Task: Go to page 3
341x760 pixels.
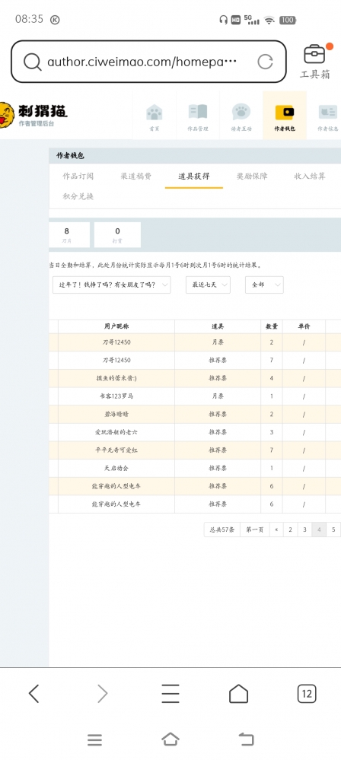Action: coord(304,529)
